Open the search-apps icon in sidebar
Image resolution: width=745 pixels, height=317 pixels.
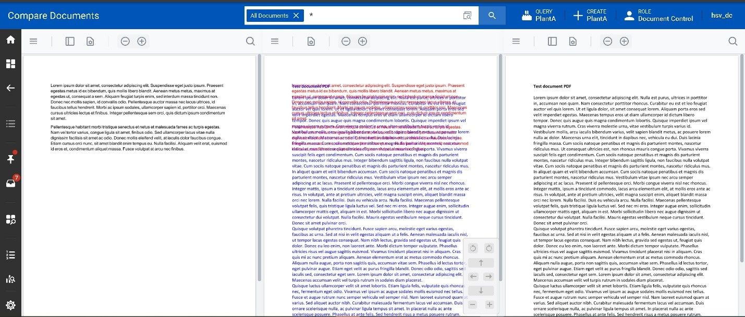pos(10,219)
